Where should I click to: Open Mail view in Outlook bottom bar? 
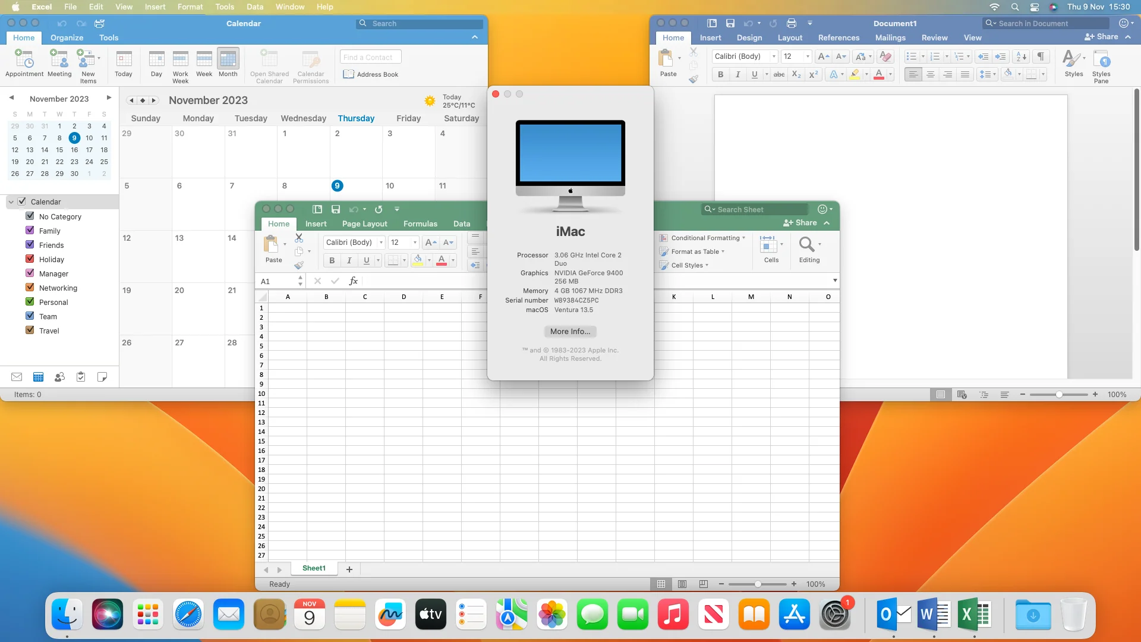pos(17,377)
